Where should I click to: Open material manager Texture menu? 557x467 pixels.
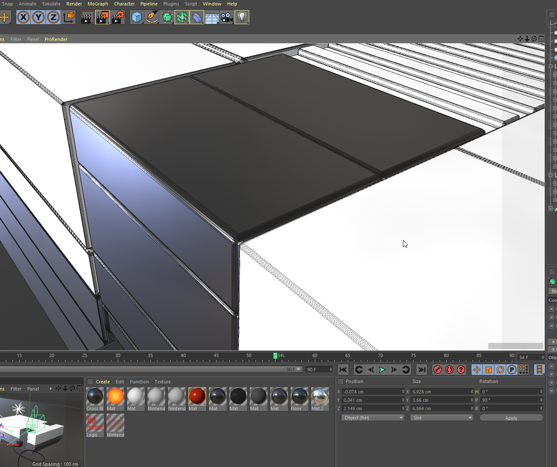[162, 382]
